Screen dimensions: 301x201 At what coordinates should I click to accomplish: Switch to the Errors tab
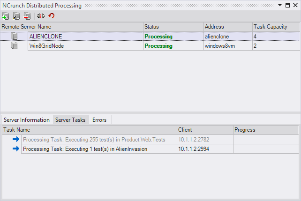coord(99,120)
